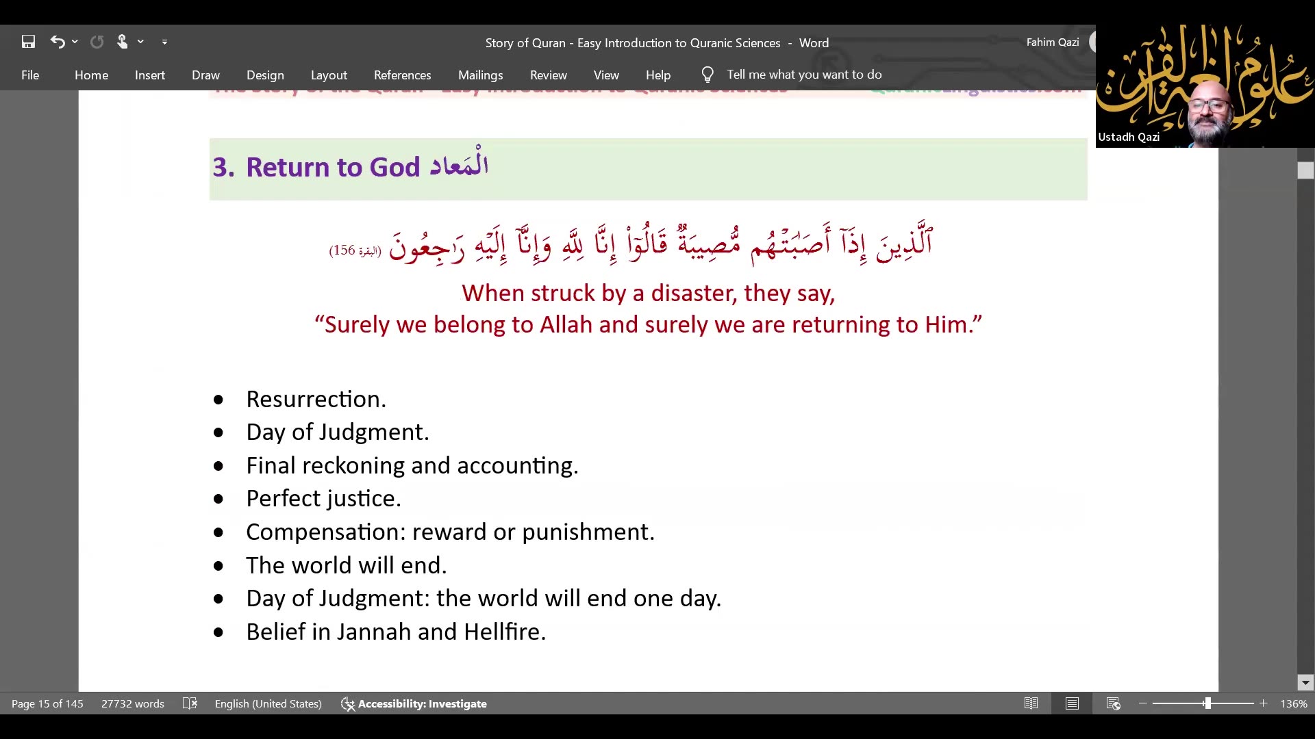Click Tell me what you want to do
1315x739 pixels.
click(x=805, y=75)
